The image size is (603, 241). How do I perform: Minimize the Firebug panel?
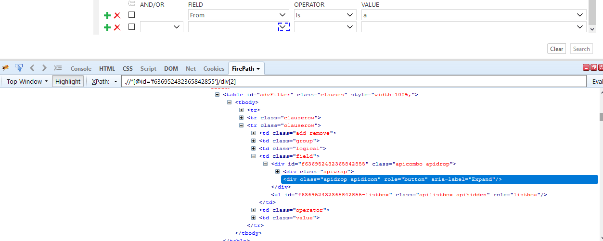point(587,68)
